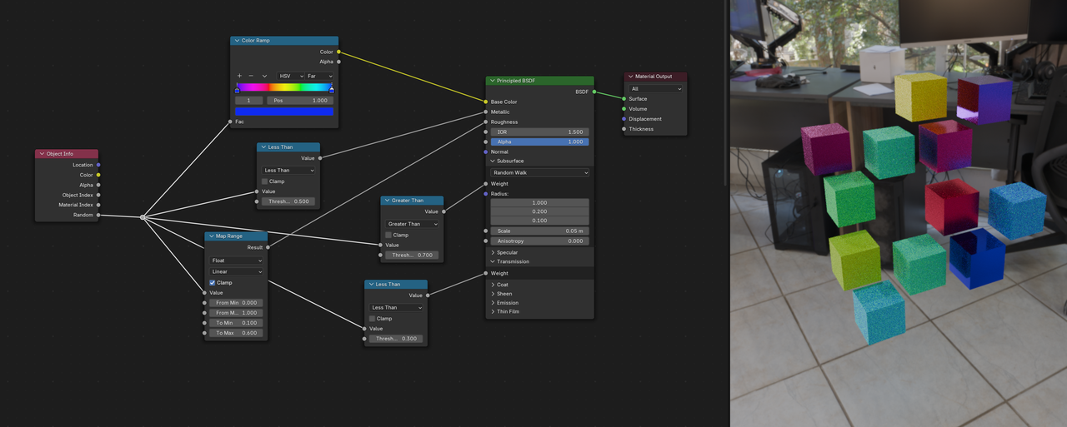This screenshot has height=427, width=1067.
Task: Click the Pos 1.000 field
Action: click(300, 100)
